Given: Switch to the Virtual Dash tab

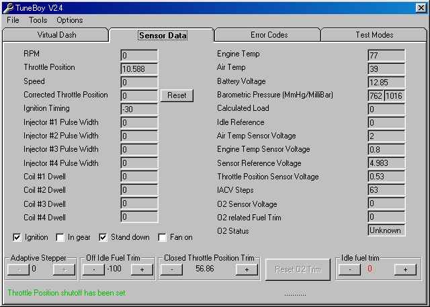Looking at the screenshot, I should [56, 35].
